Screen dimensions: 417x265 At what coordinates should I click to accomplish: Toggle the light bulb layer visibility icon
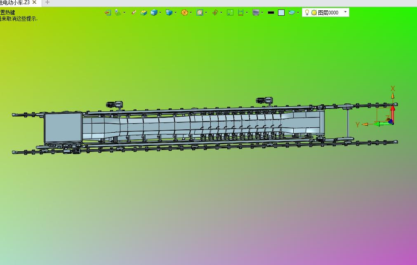coord(307,12)
